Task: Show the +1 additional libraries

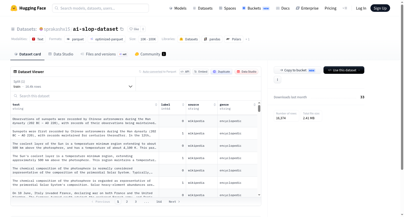Action: pos(247,39)
